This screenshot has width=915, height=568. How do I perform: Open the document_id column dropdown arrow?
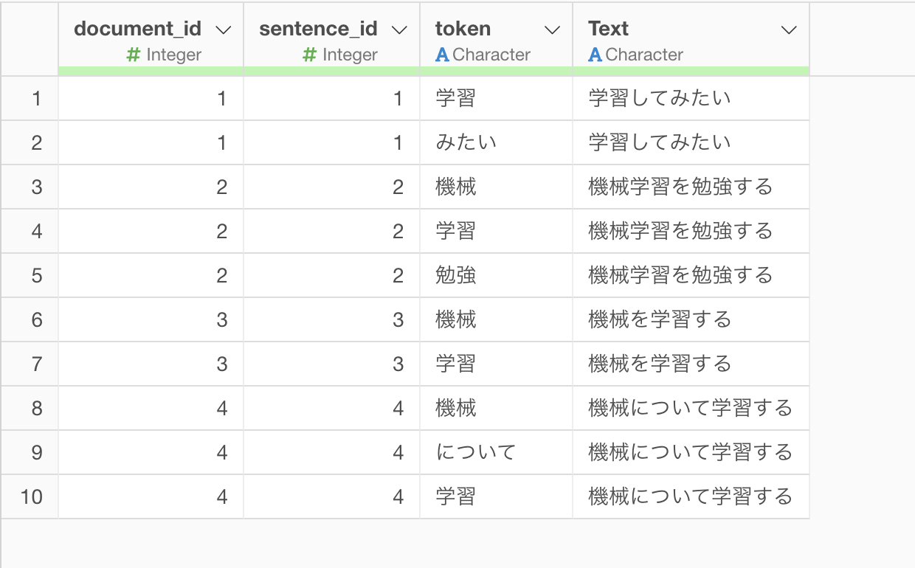(x=223, y=30)
